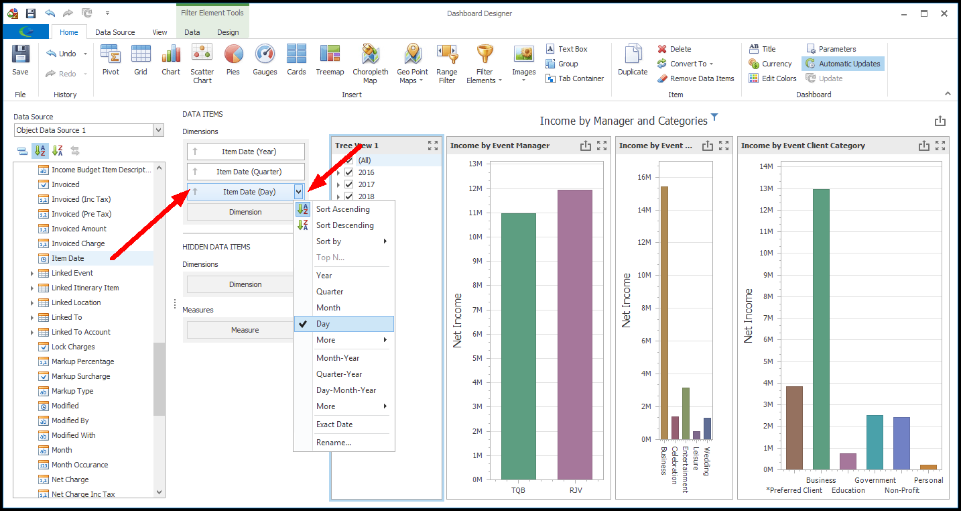Insert a Pivot dashboard item

tap(111, 60)
